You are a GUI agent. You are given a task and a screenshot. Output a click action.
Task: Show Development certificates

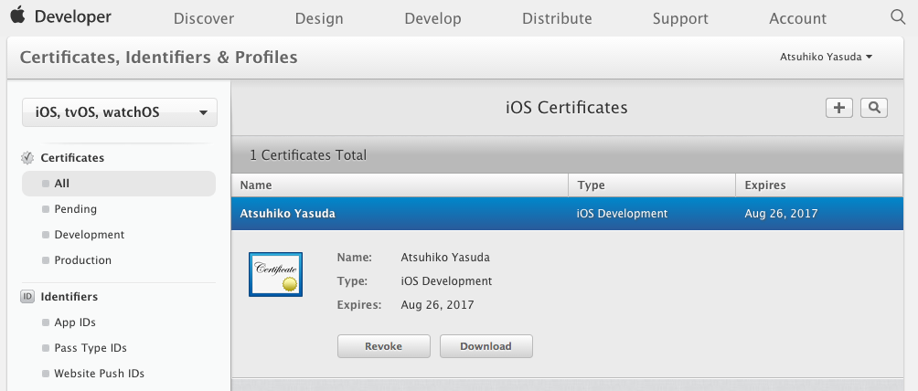click(x=89, y=235)
